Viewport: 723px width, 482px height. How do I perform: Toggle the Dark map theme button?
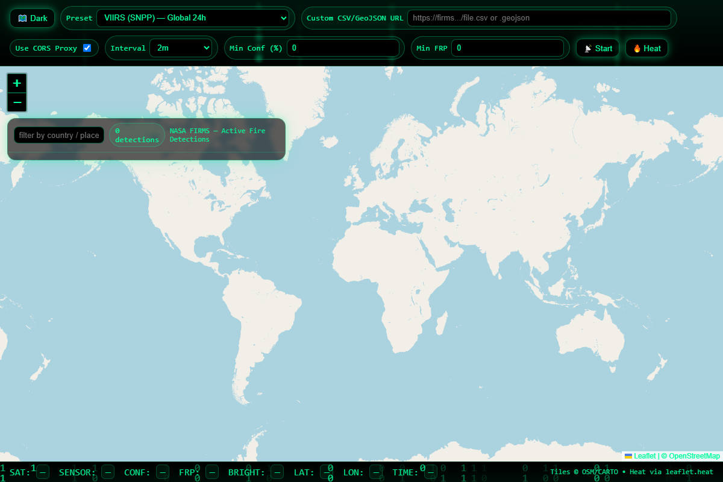tap(32, 18)
